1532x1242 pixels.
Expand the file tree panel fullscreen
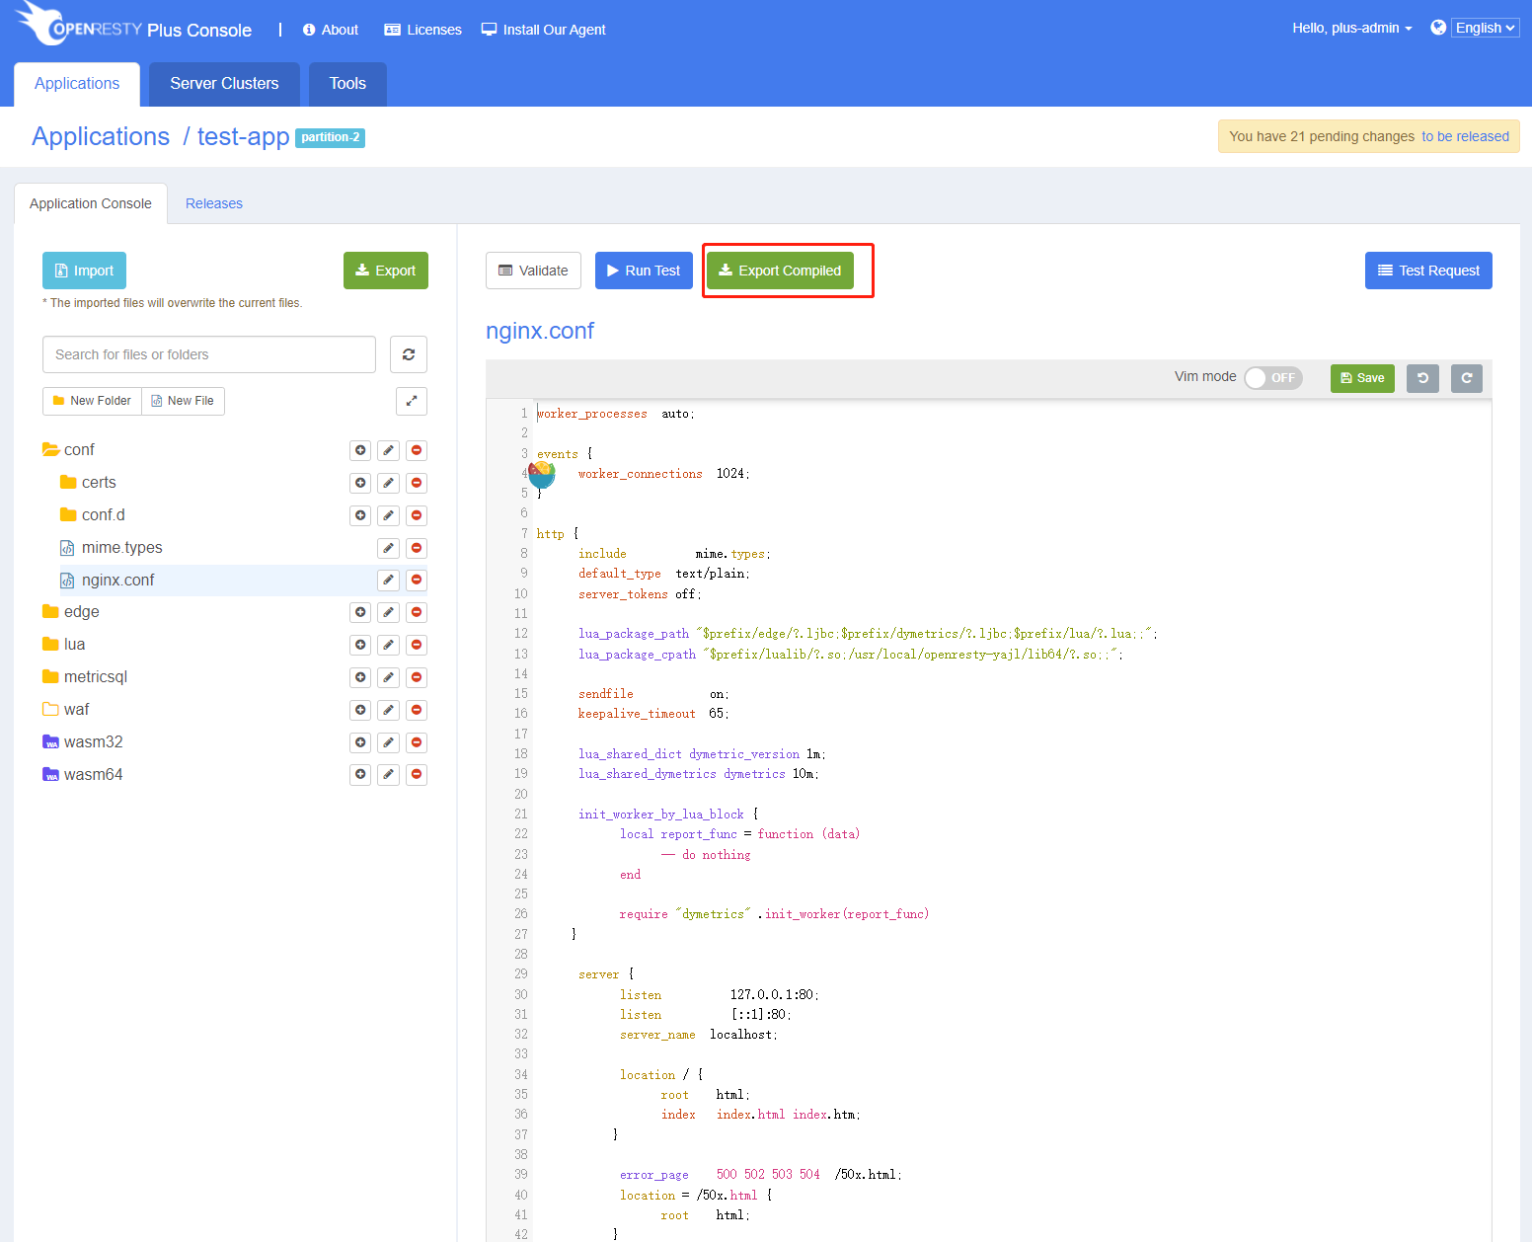[x=412, y=401]
